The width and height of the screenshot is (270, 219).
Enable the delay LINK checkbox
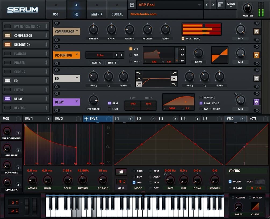[x=109, y=109]
